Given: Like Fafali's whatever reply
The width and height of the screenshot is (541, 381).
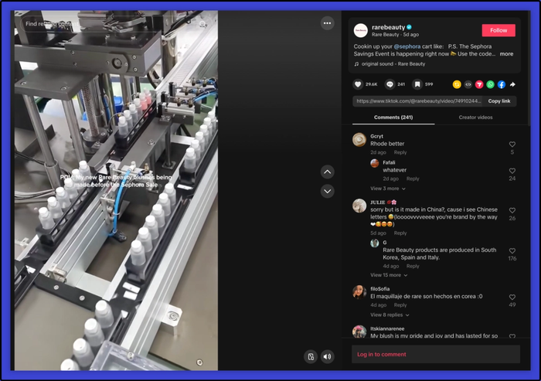Looking at the screenshot, I should (x=512, y=171).
